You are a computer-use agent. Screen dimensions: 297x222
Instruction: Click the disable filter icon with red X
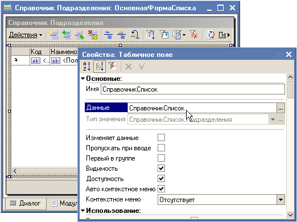(x=193, y=35)
